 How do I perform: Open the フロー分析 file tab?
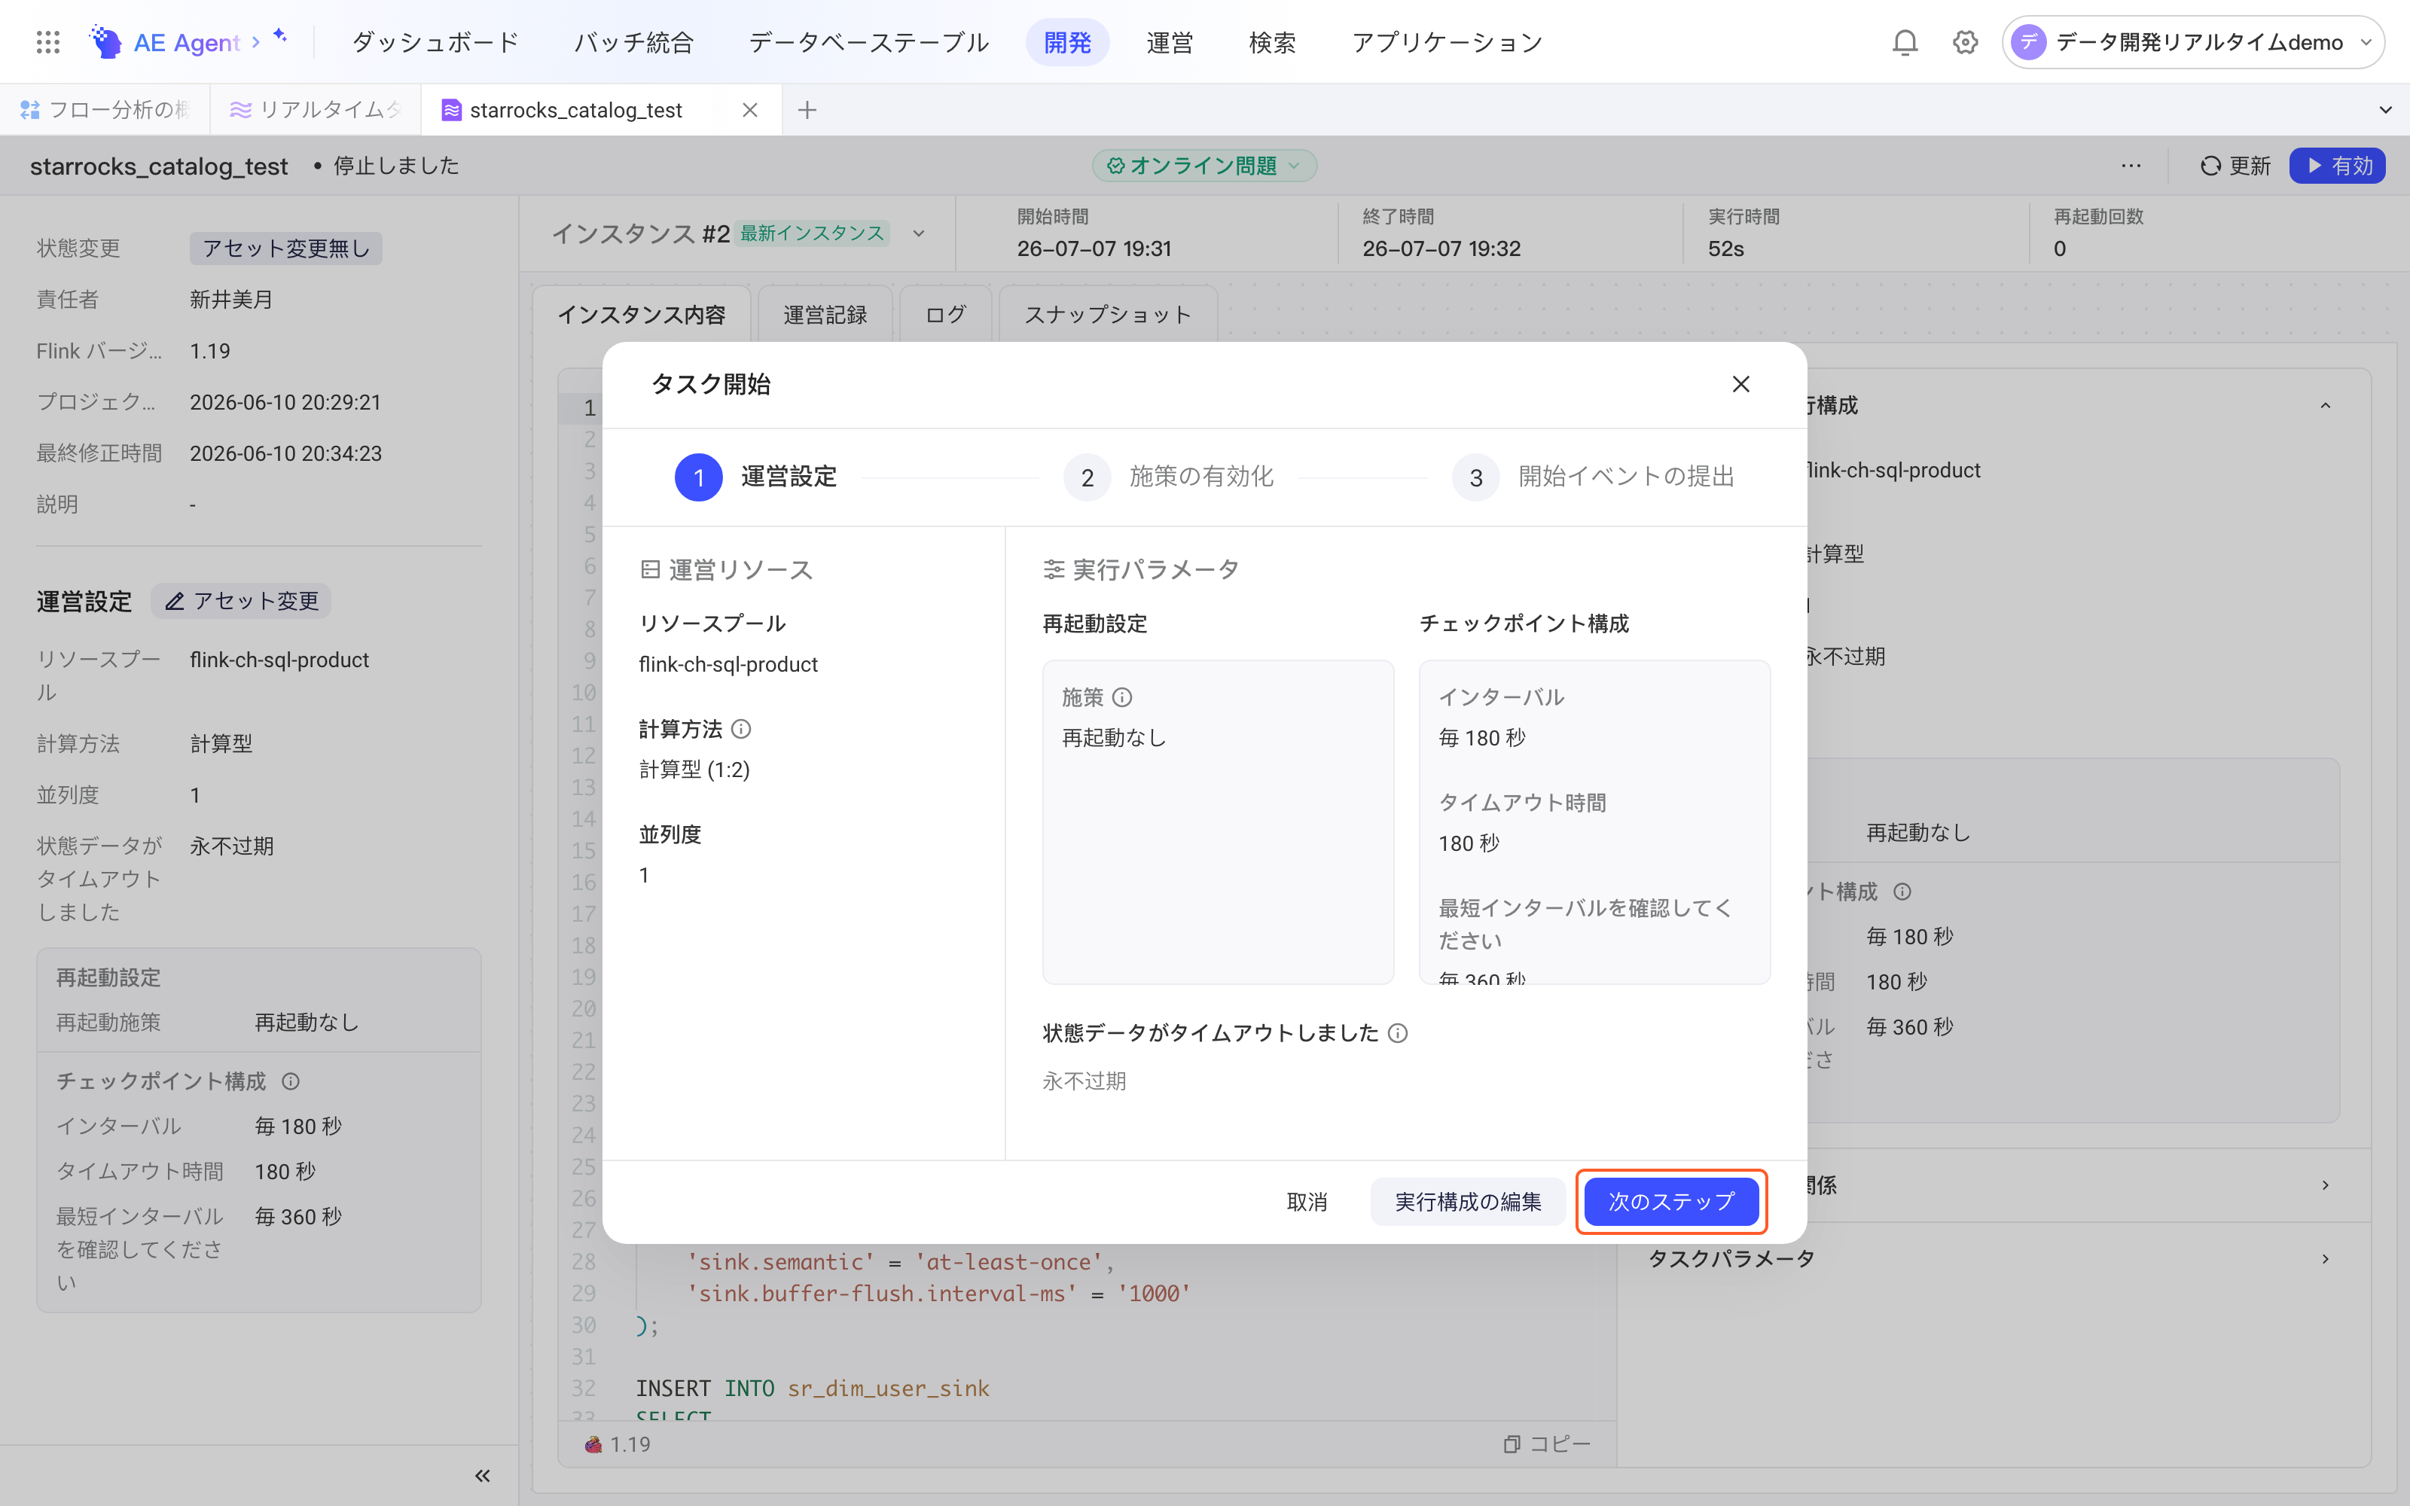tap(105, 110)
